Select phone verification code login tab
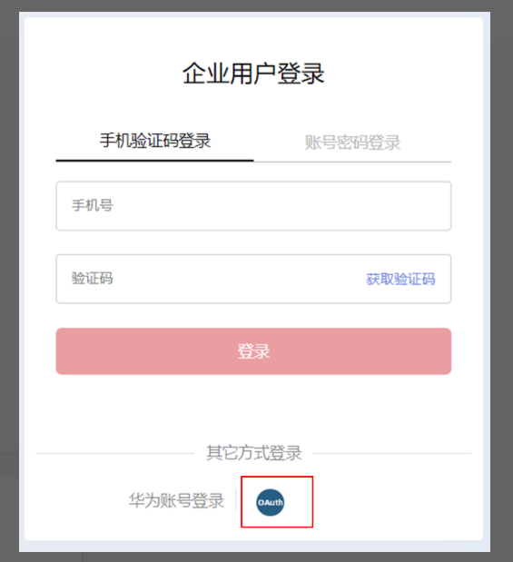 [x=155, y=141]
